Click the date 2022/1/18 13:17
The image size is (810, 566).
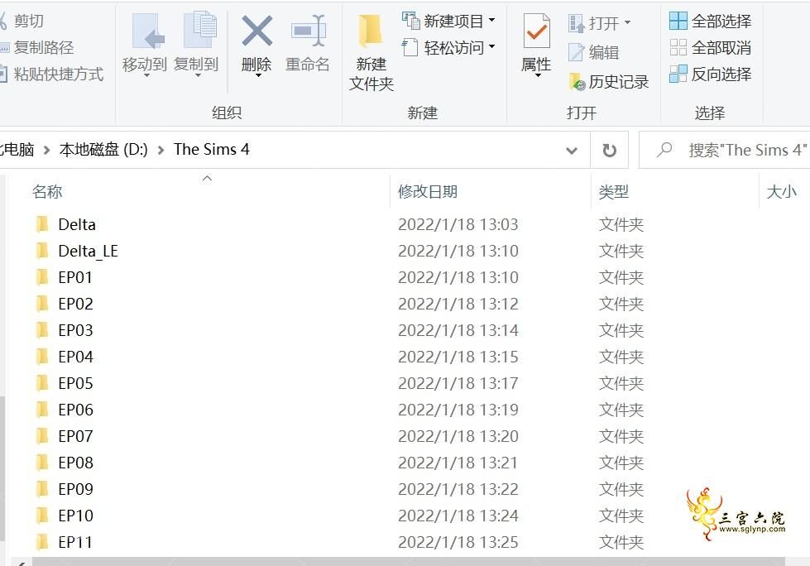(x=458, y=383)
